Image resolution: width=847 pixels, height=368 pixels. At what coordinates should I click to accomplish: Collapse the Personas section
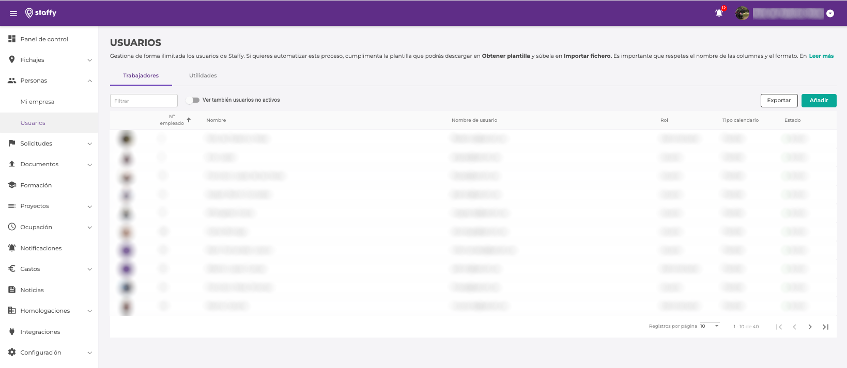(x=89, y=81)
